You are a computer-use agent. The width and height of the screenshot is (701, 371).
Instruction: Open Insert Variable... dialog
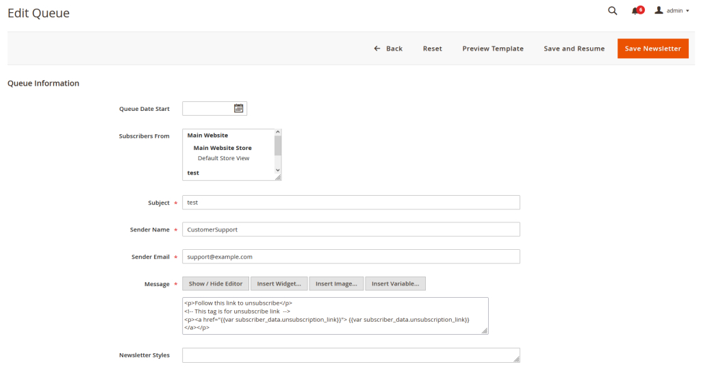tap(395, 283)
